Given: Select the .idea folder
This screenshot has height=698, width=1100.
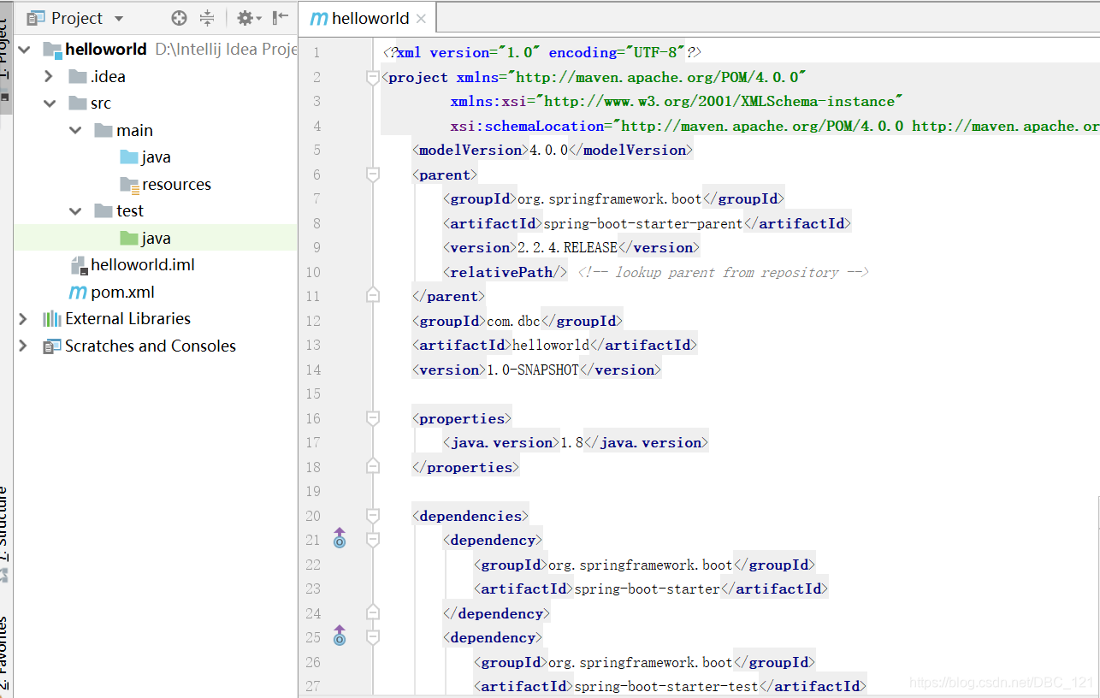Looking at the screenshot, I should 109,76.
